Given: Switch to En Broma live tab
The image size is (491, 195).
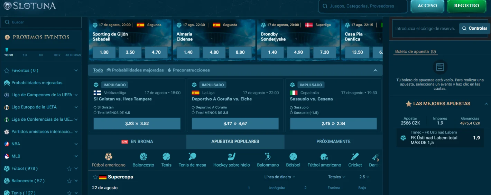Looking at the screenshot, I should pos(137,142).
